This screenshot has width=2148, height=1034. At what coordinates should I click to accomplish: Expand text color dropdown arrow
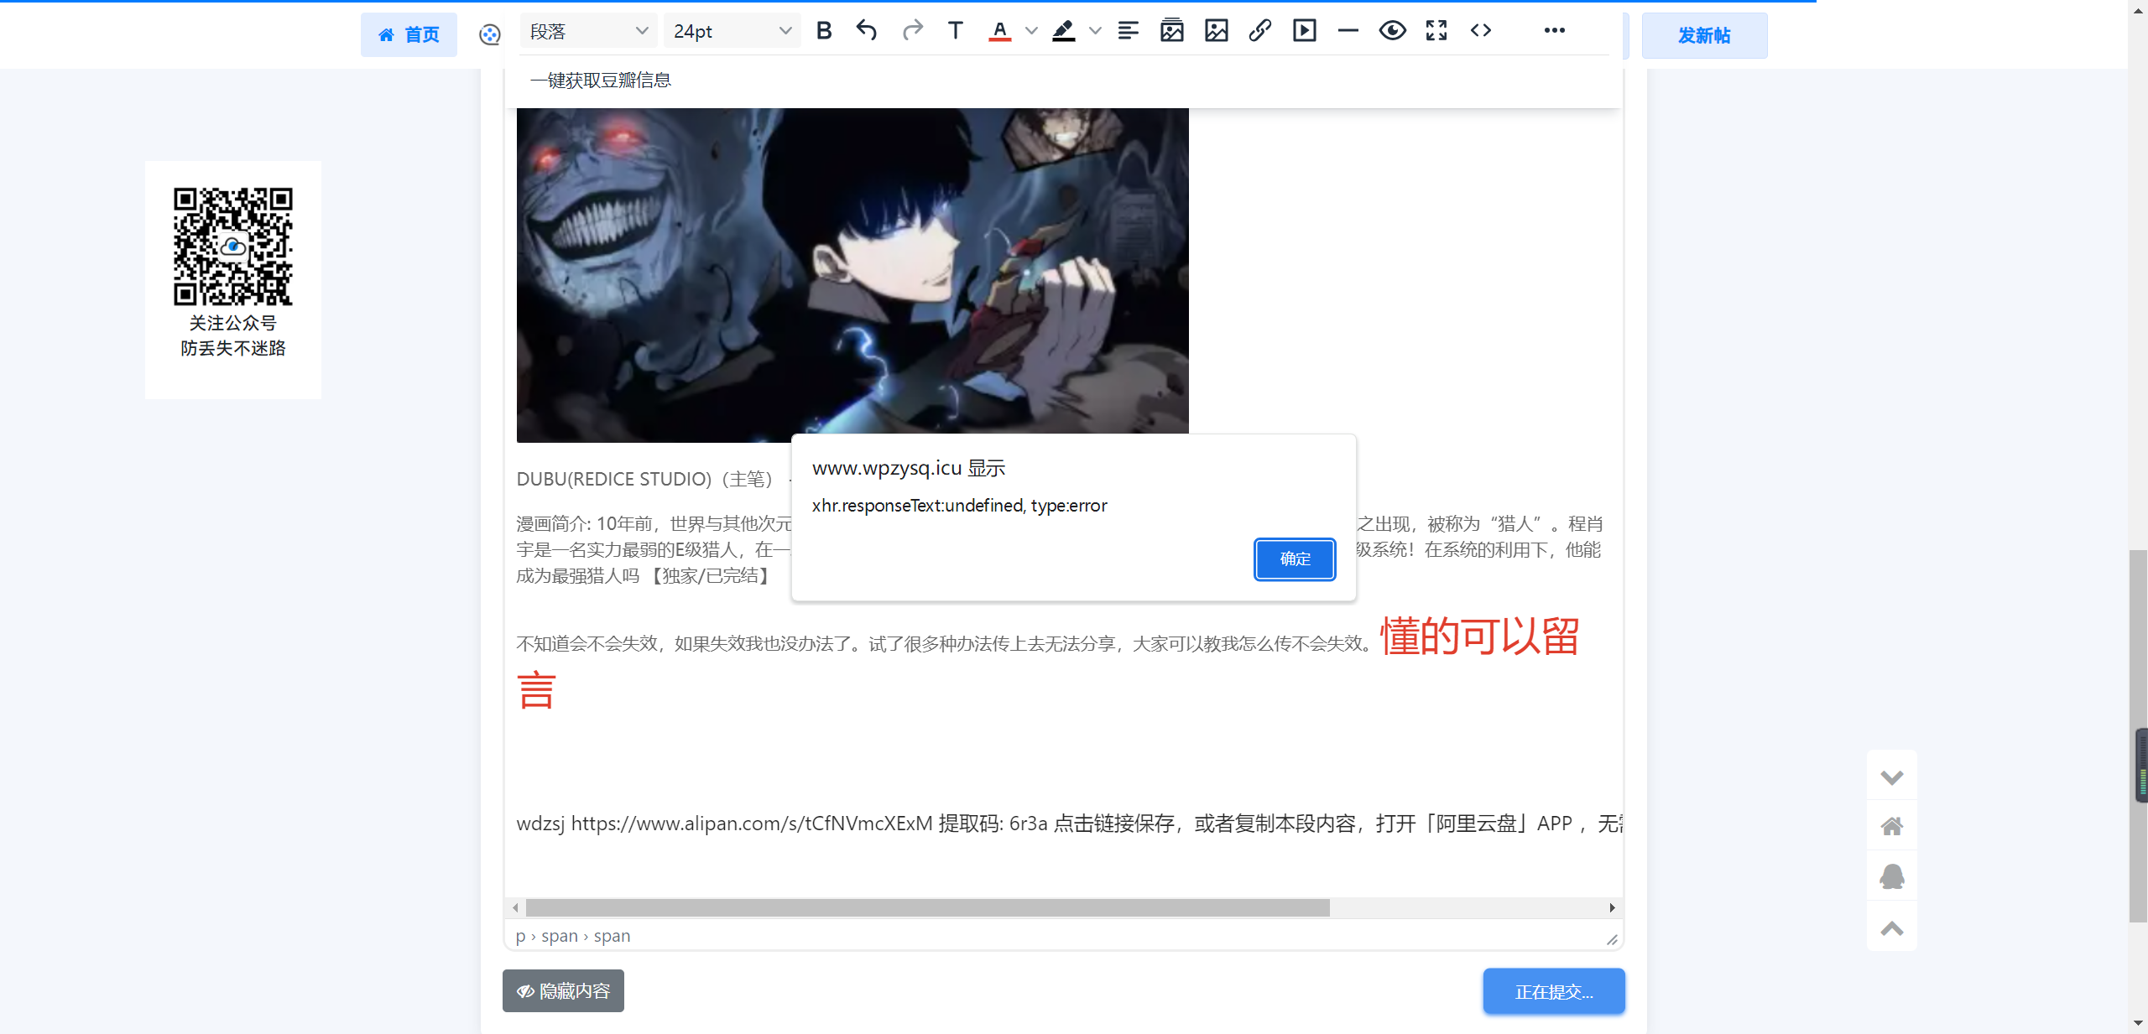coord(1031,31)
